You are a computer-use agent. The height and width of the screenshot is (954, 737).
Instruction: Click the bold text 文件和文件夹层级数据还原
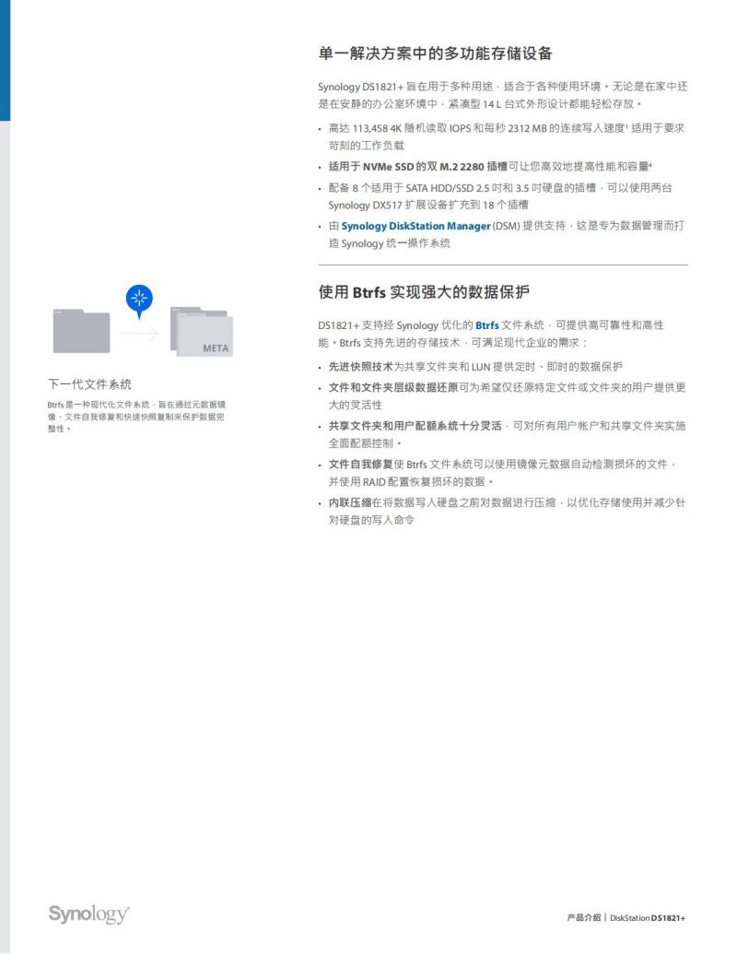392,388
